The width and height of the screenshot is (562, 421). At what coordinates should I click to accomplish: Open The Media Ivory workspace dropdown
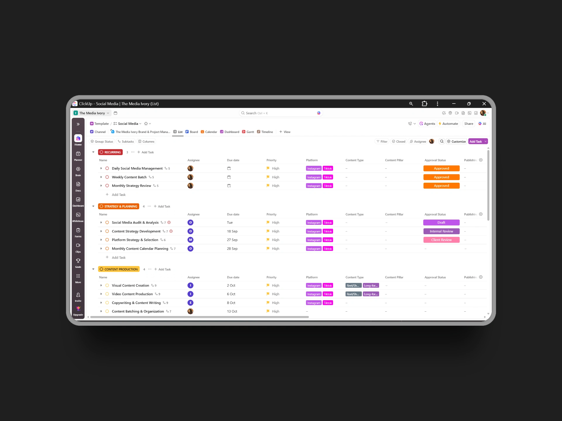pos(92,113)
